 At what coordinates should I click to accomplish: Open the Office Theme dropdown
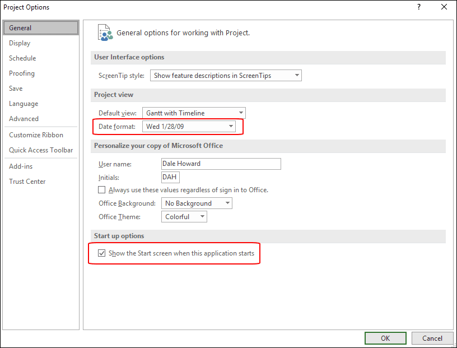point(184,217)
